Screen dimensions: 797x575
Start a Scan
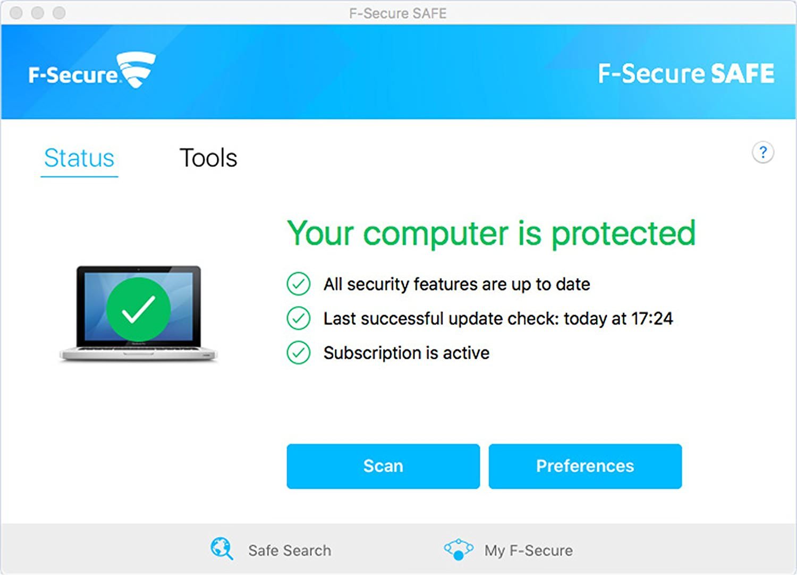(x=383, y=466)
